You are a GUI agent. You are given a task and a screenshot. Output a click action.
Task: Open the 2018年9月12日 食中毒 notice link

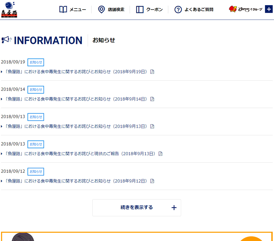(x=76, y=181)
